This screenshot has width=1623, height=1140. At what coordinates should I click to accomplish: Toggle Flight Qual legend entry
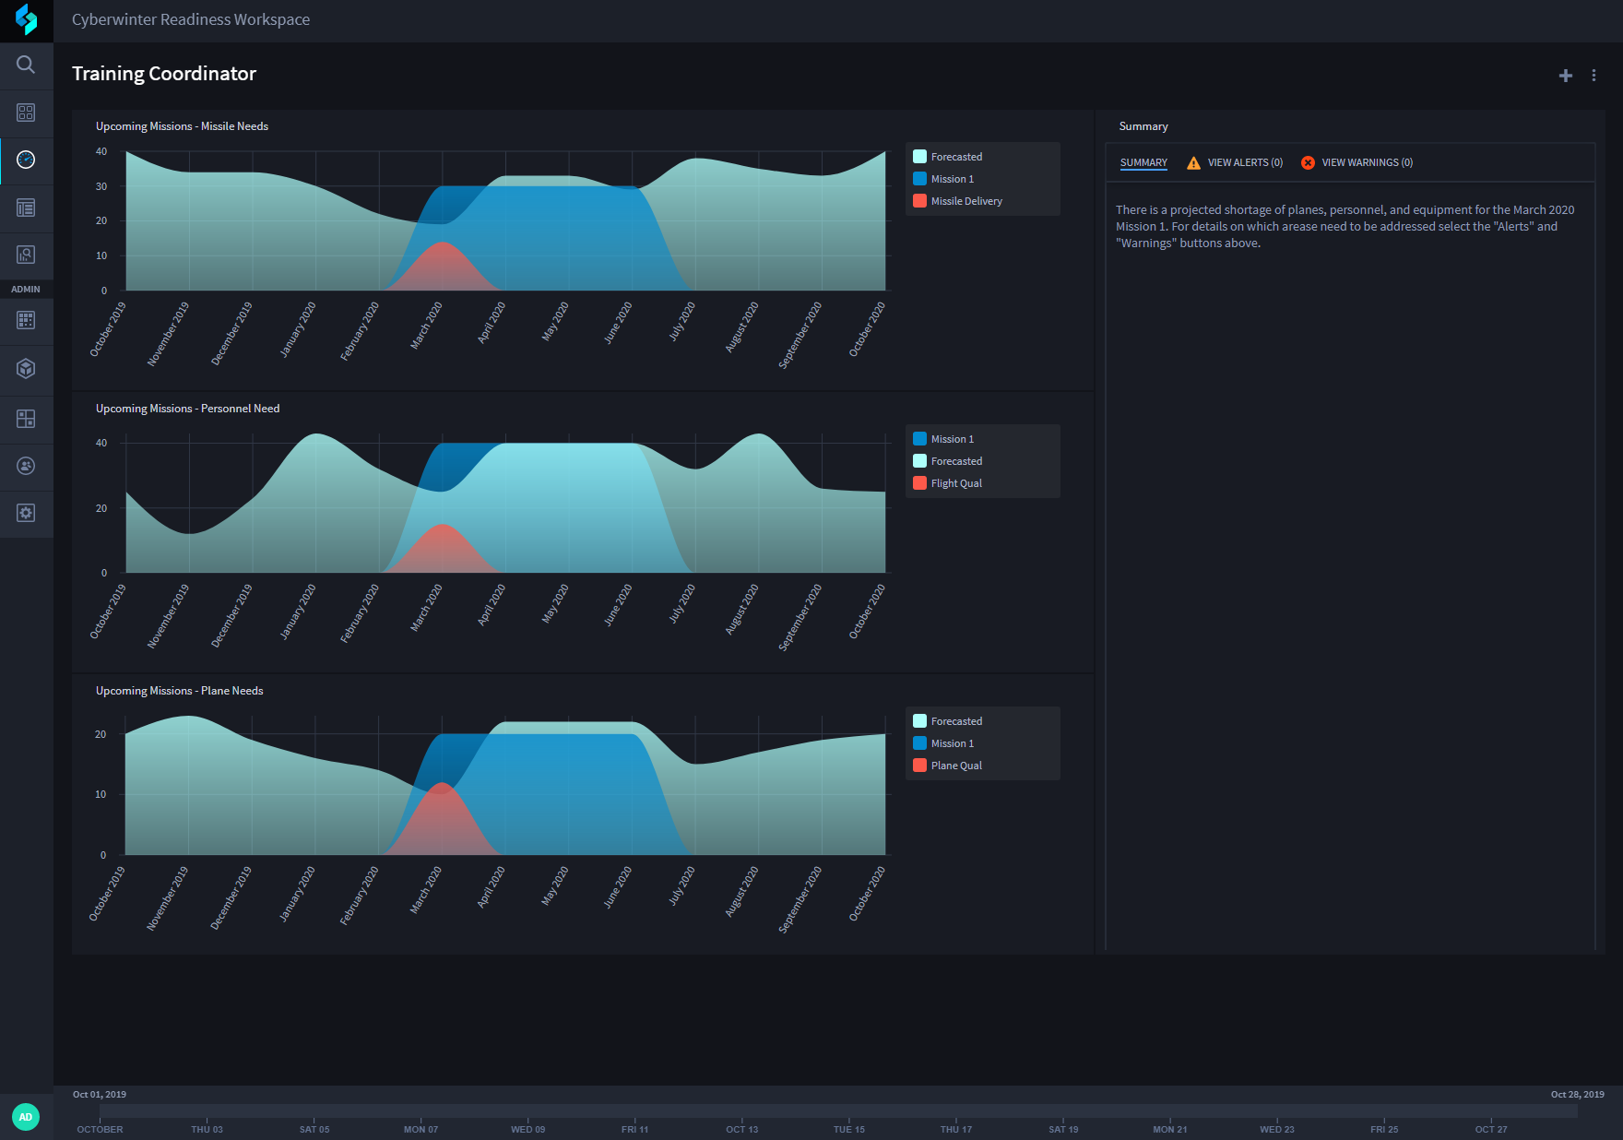click(948, 483)
